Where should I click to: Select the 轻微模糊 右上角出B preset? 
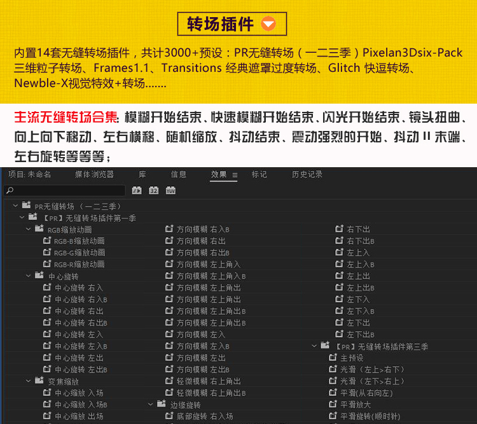click(211, 393)
